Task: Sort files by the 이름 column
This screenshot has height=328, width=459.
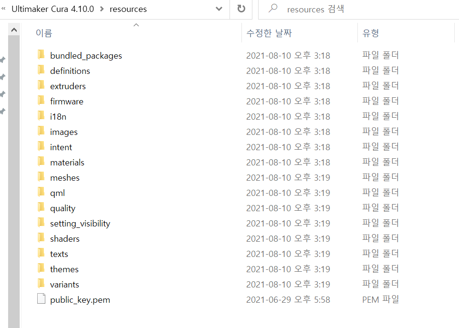Action: 44,33
